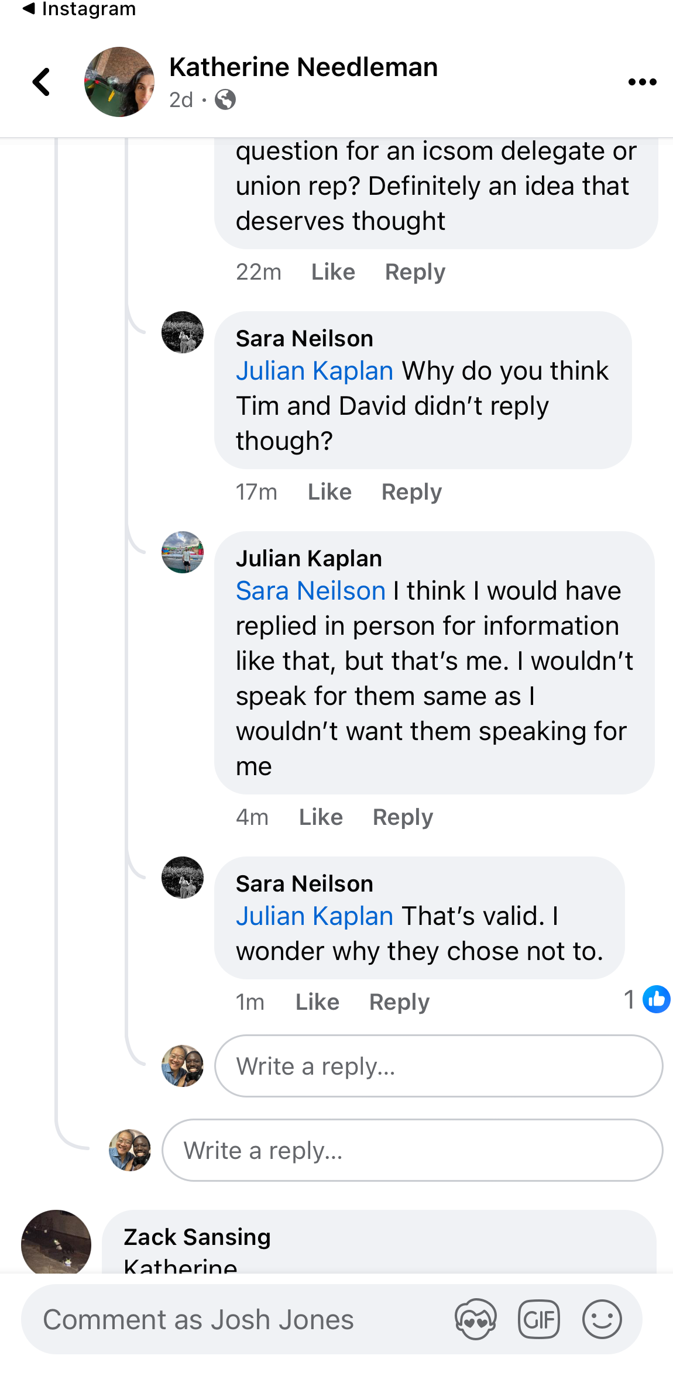Return to Instagram via top-left arrow
The height and width of the screenshot is (1383, 673).
point(29,8)
